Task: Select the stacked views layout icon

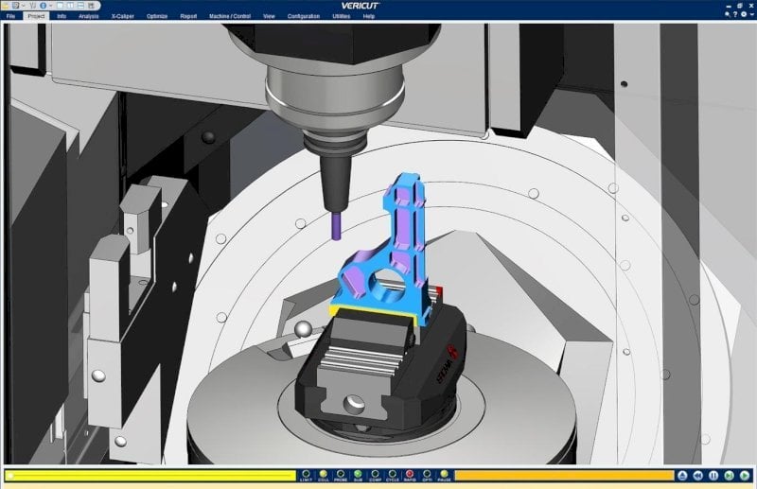Action: pyautogui.click(x=80, y=6)
